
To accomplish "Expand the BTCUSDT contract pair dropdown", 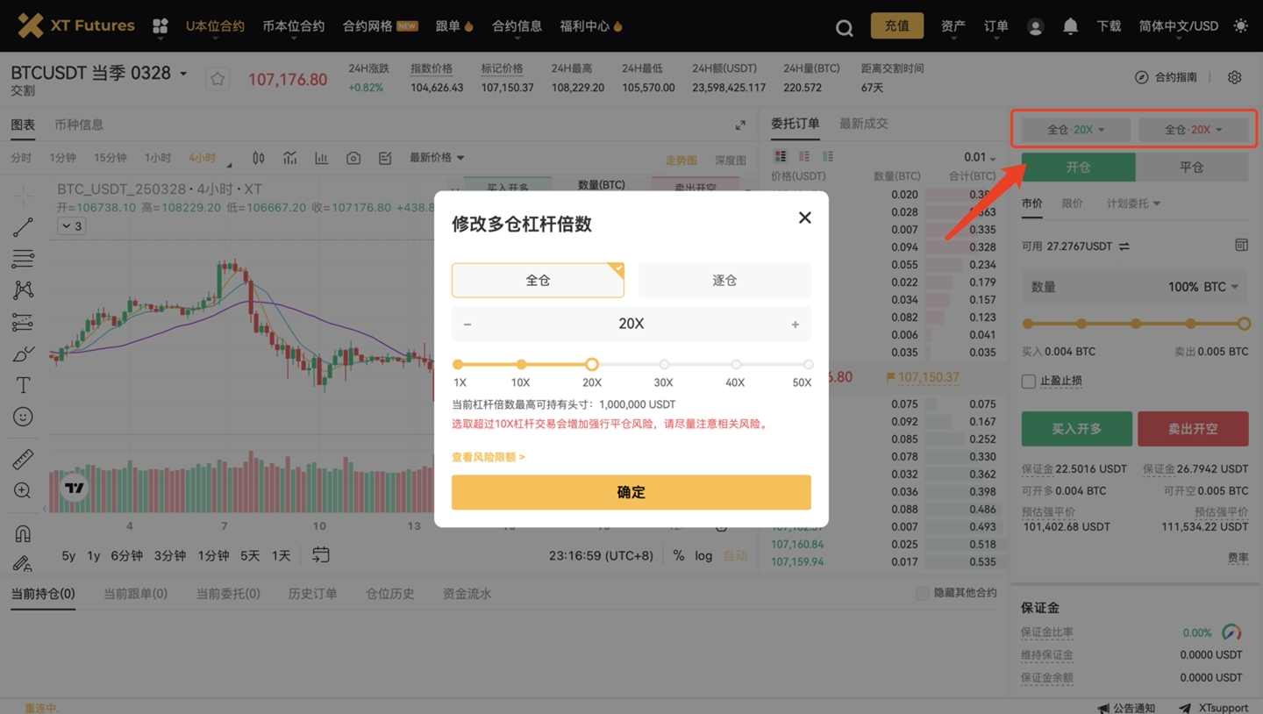I will [x=183, y=74].
